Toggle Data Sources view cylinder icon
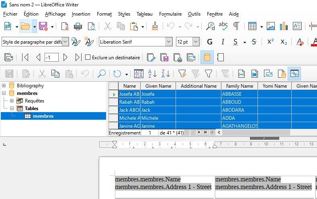The height and width of the screenshot is (199, 317). pos(207,57)
